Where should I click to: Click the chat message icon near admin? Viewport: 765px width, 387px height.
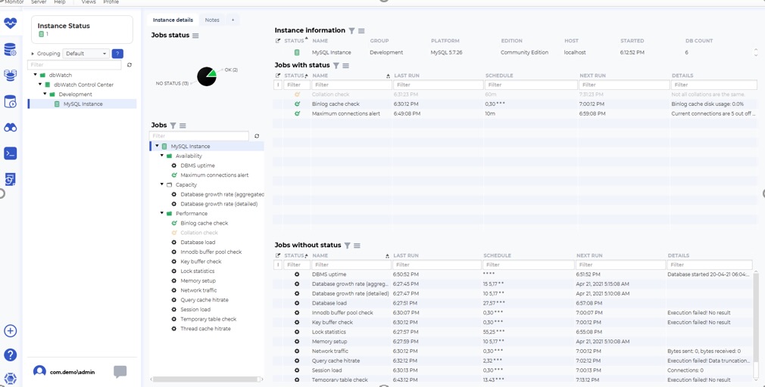[x=120, y=372]
